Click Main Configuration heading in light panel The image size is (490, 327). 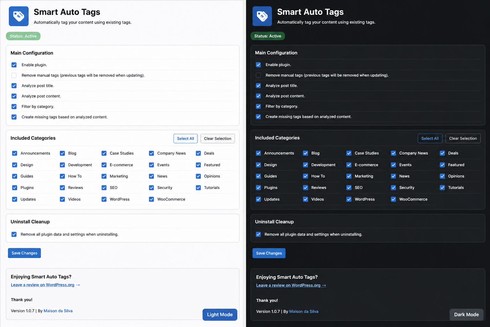click(x=32, y=53)
